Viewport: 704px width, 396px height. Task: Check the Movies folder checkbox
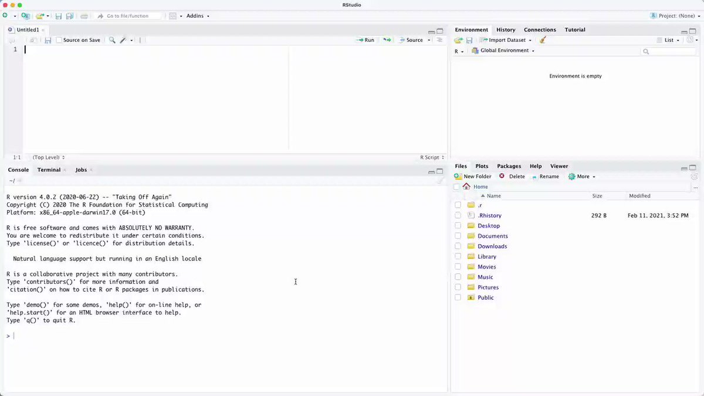(x=458, y=267)
